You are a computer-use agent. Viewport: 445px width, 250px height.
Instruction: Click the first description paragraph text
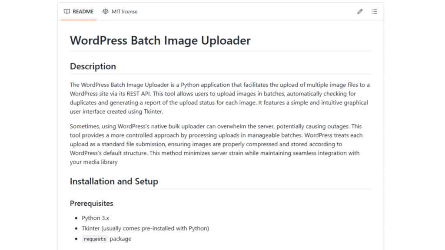tap(219, 98)
